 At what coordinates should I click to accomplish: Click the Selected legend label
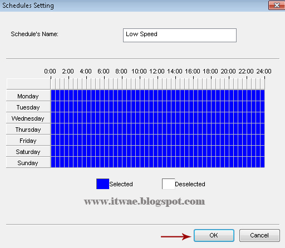tap(121, 184)
